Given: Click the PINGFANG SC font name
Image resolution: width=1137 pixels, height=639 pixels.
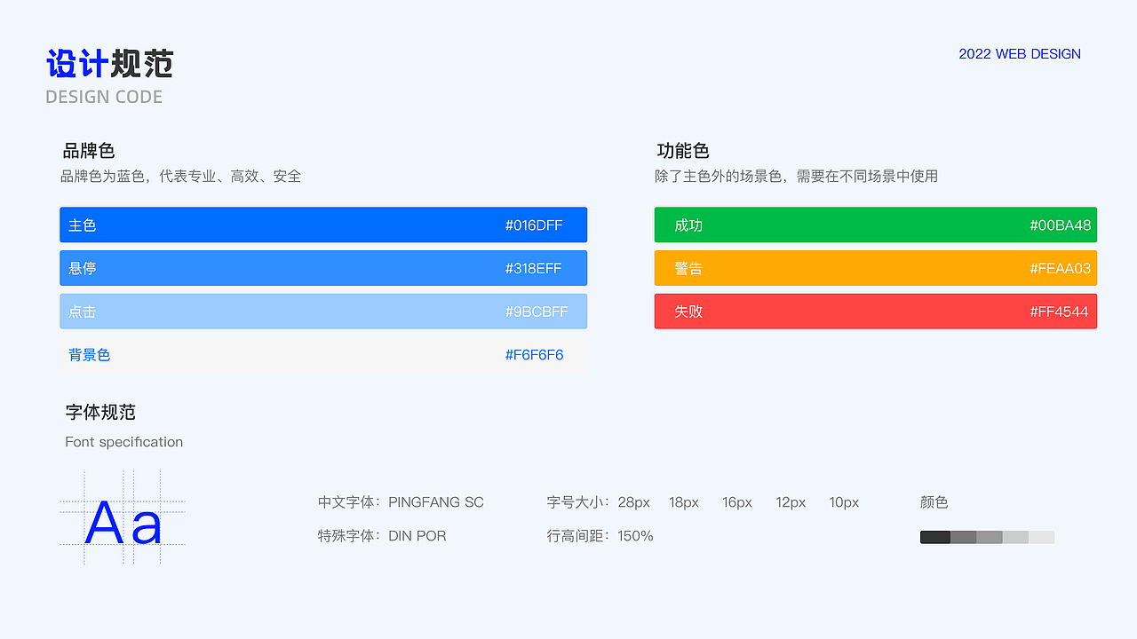Looking at the screenshot, I should 436,502.
